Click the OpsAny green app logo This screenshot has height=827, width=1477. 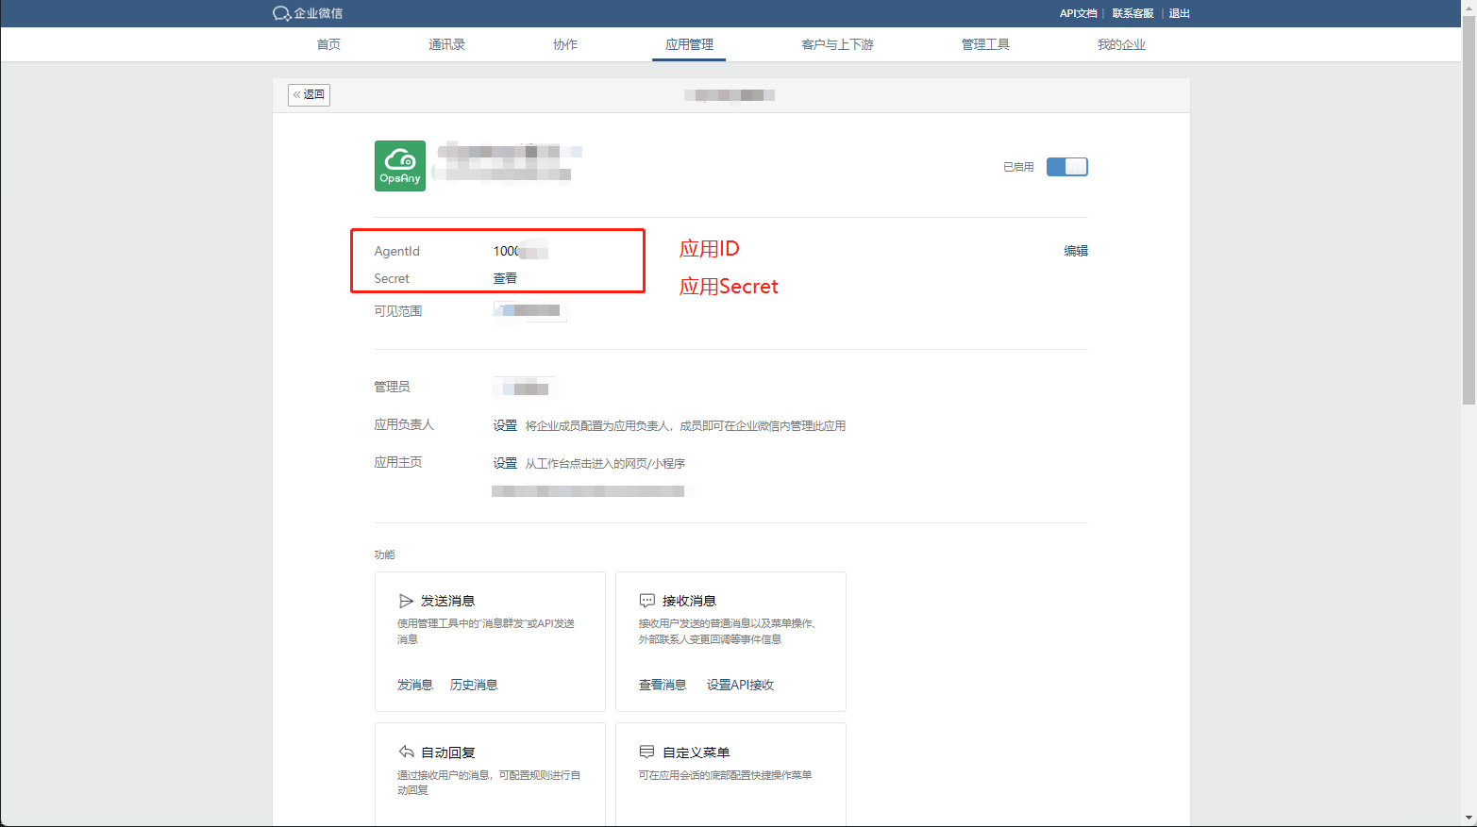click(399, 166)
